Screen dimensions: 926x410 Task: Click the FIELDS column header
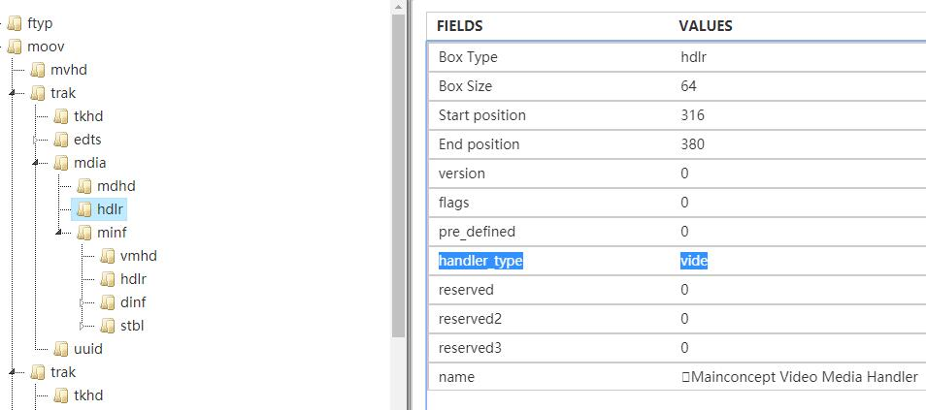tap(459, 26)
